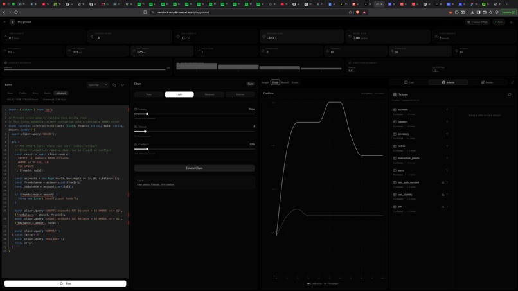Click the table icon next to accounts
Viewport: 518px width, 291px height.
pos(395,110)
